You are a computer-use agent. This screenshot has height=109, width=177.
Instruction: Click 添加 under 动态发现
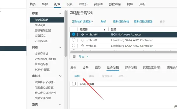(x=77, y=76)
